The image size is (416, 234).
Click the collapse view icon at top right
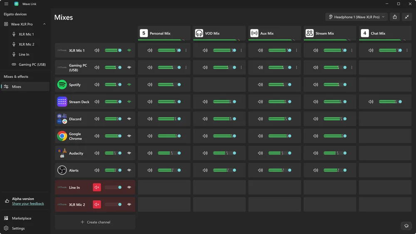click(x=407, y=17)
